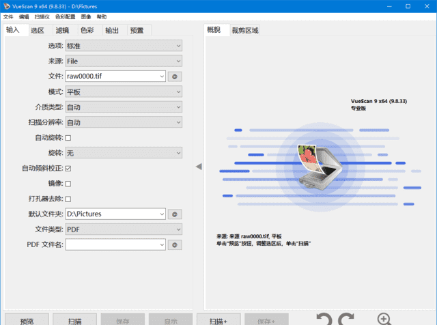The image size is (437, 325).
Task: Click the browse icon beside D:\Pictures folder field
Action: 175,214
